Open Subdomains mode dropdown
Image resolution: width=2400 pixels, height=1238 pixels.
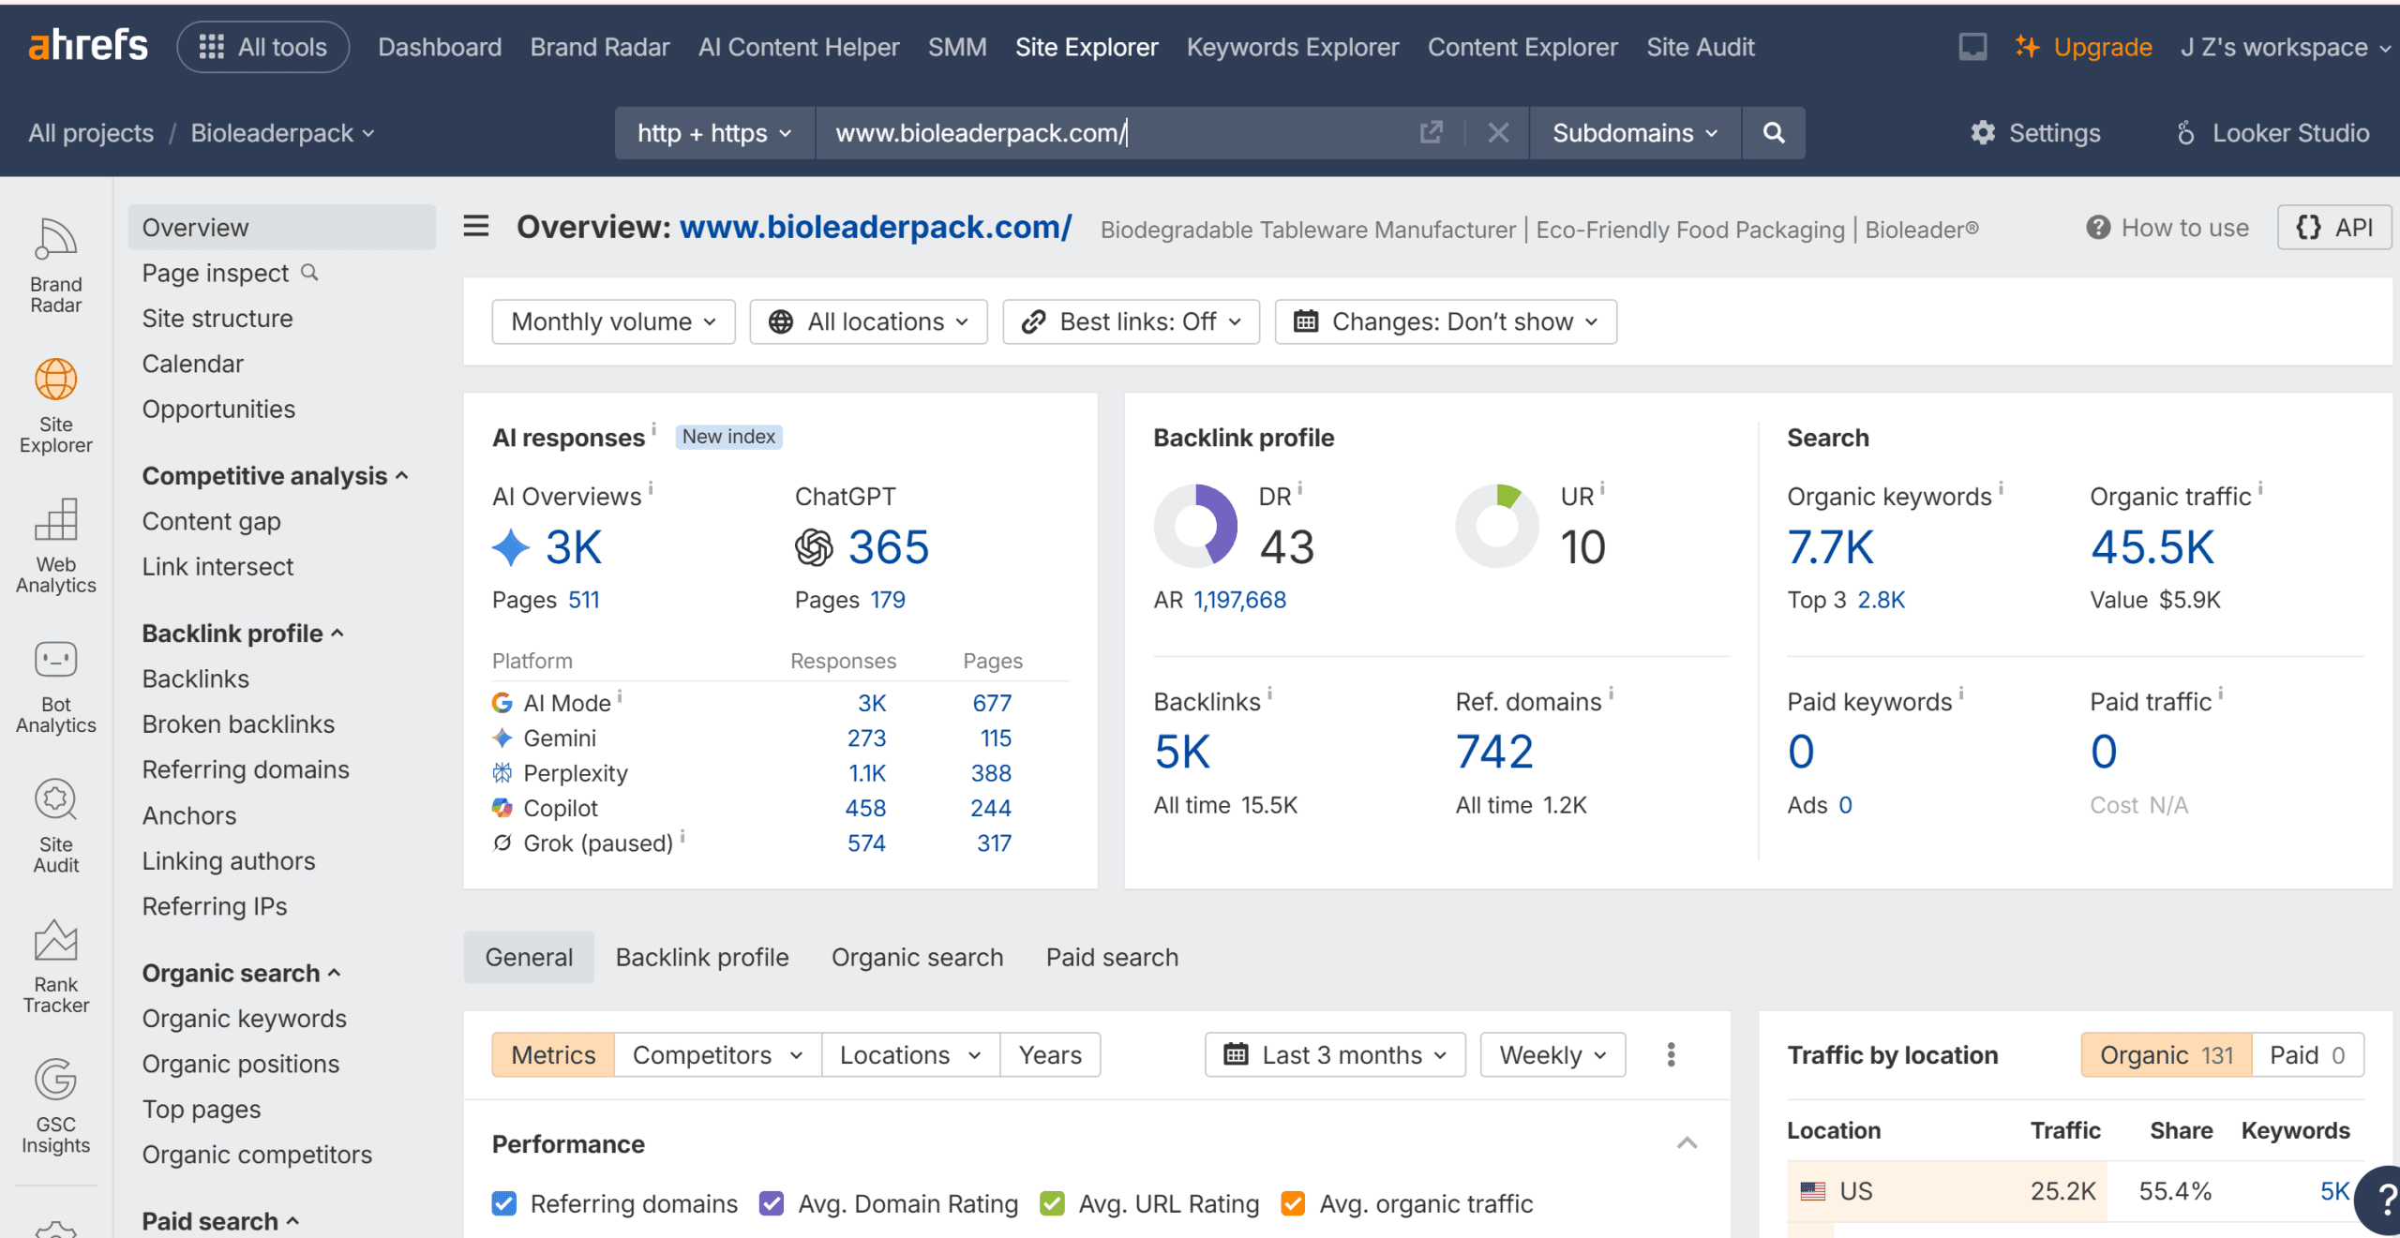pyautogui.click(x=1635, y=132)
